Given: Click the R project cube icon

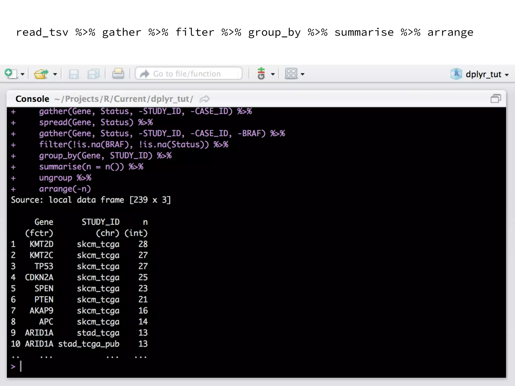Looking at the screenshot, I should coord(456,74).
